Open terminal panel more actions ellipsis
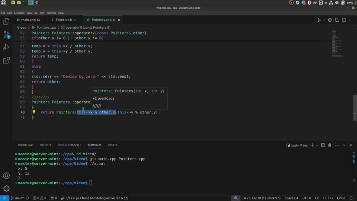357x201 pixels. pyautogui.click(x=337, y=146)
